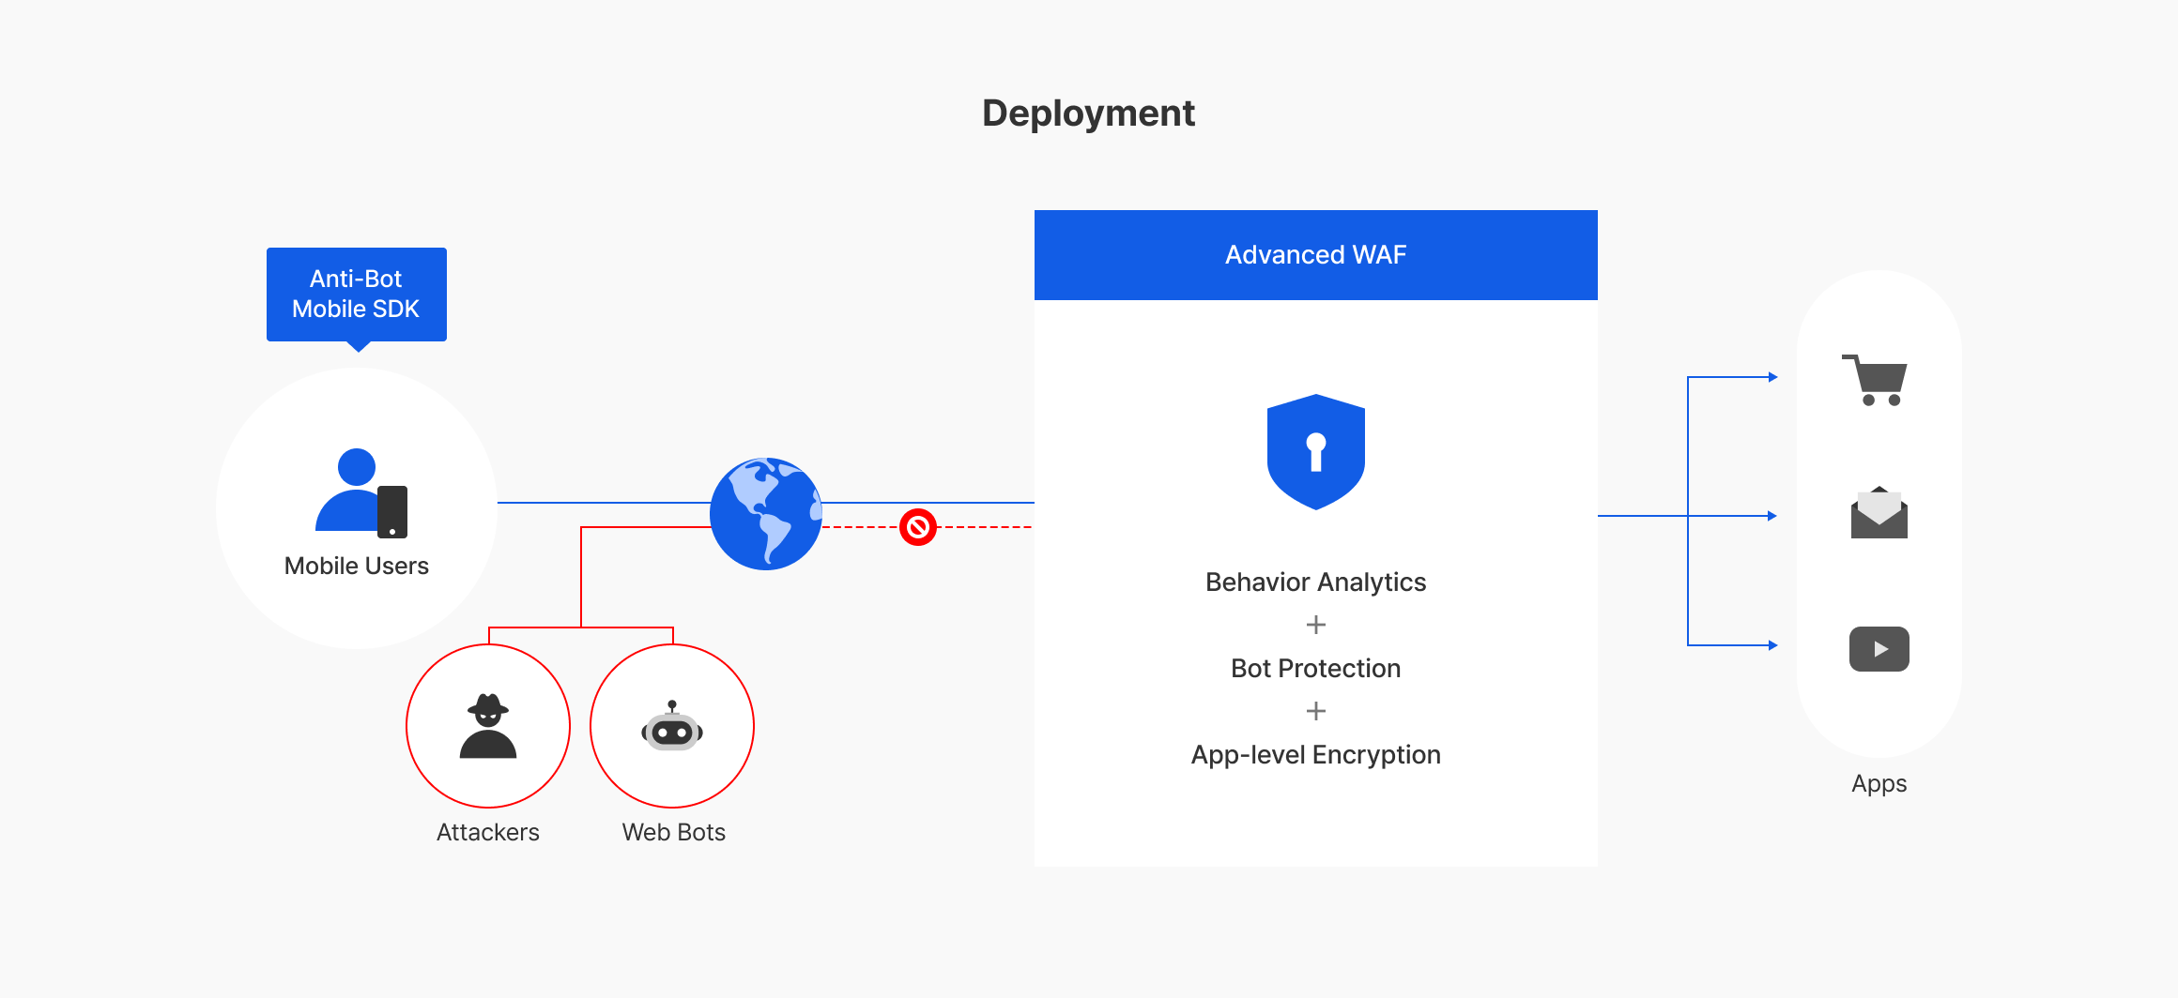Image resolution: width=2178 pixels, height=998 pixels.
Task: Click the Mobile Users label
Action: pos(356,566)
